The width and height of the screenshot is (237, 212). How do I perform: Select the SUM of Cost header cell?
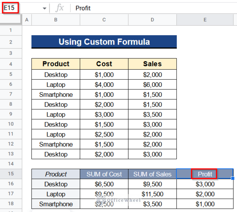tap(104, 174)
